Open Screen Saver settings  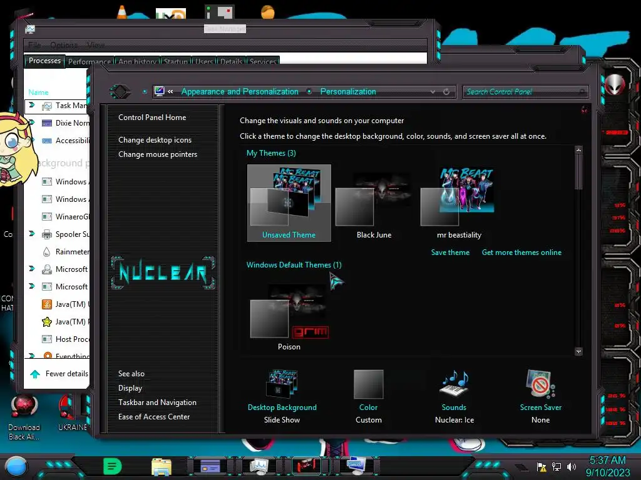coord(540,396)
